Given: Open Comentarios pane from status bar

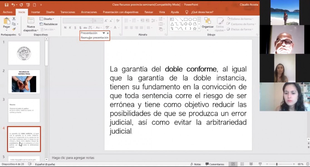Looking at the screenshot, I should click(215, 164).
